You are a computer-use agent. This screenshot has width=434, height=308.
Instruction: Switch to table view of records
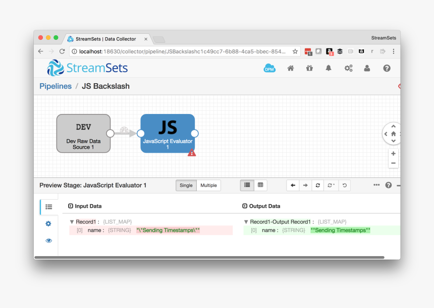point(260,186)
